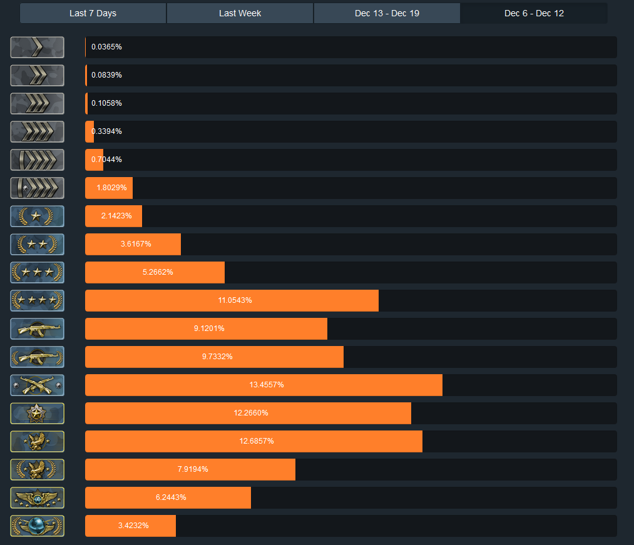The width and height of the screenshot is (634, 545).
Task: Click the 3.6167% percentage label
Action: click(x=136, y=244)
